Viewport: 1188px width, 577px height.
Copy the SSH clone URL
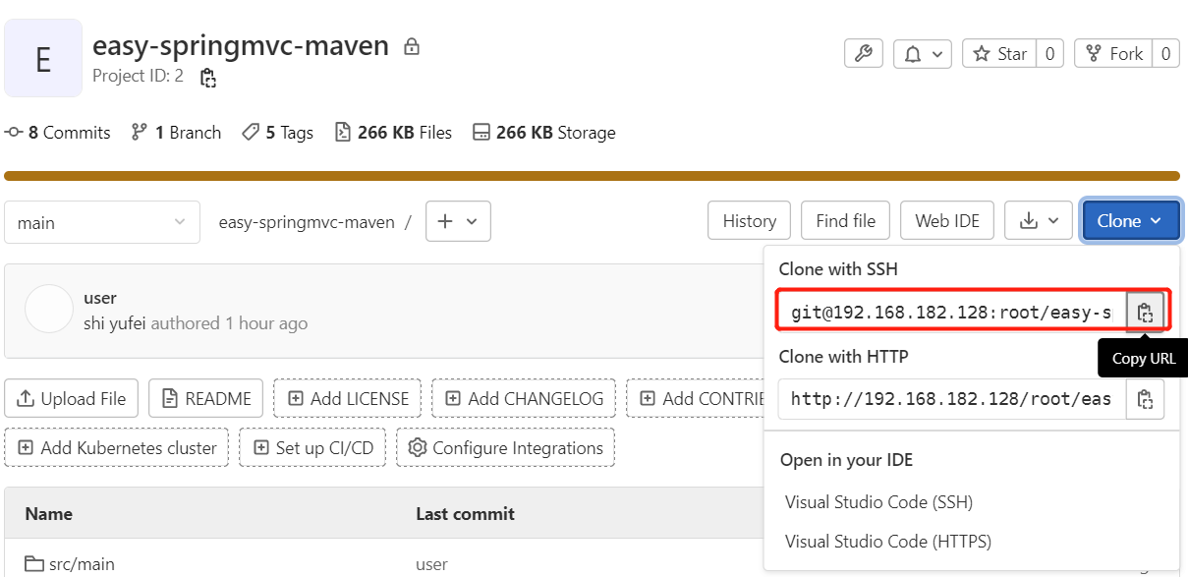1145,313
